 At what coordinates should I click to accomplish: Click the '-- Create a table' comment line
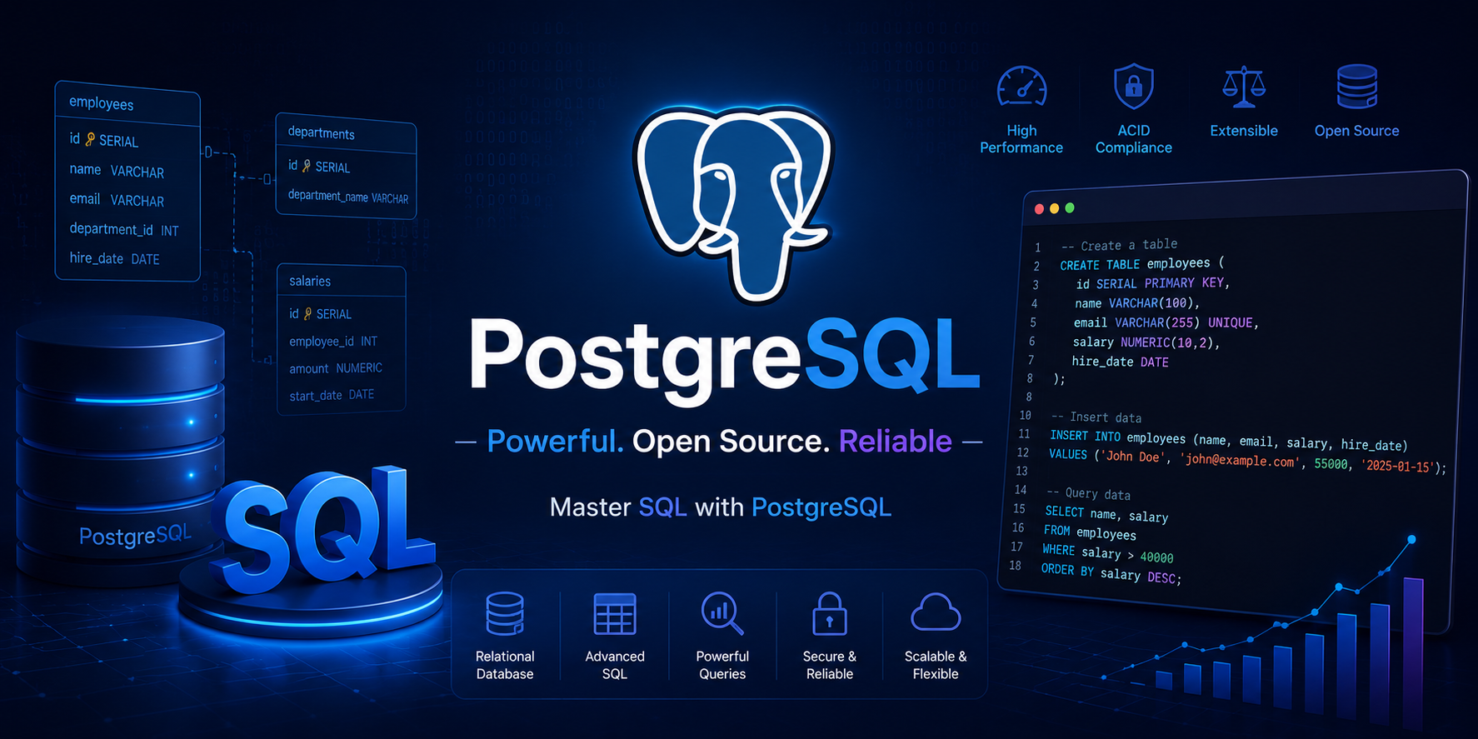[1119, 245]
